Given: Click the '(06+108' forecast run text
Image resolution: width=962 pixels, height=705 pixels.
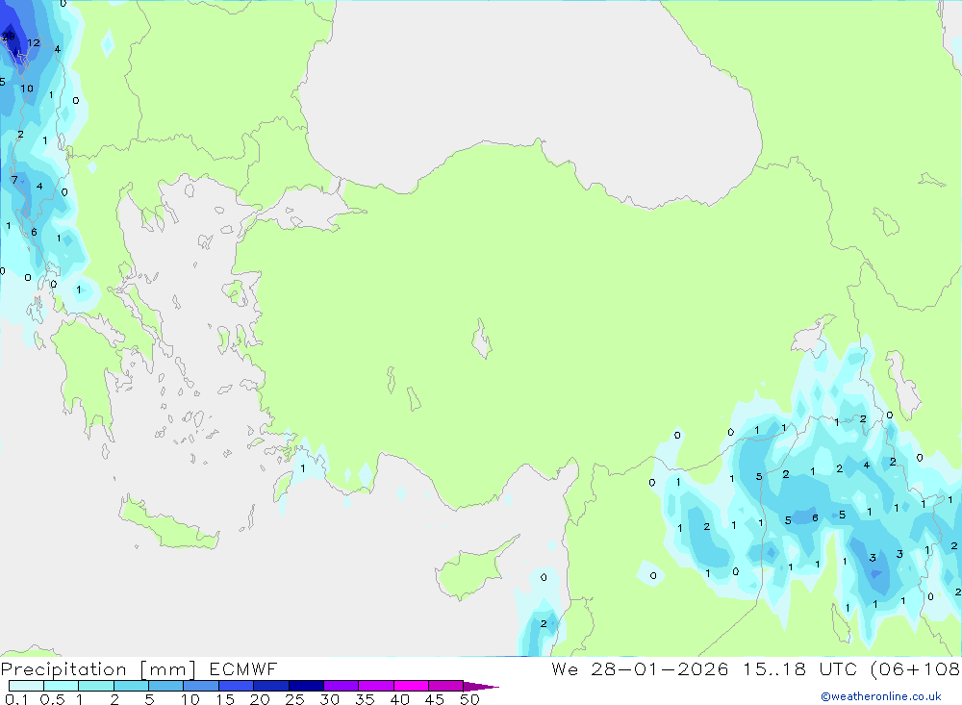Looking at the screenshot, I should point(916,669).
